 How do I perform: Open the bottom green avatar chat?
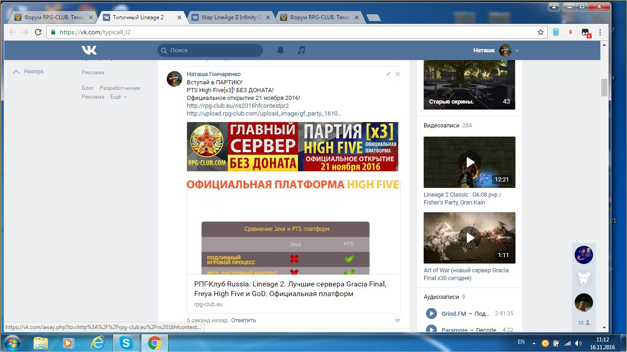tap(584, 302)
